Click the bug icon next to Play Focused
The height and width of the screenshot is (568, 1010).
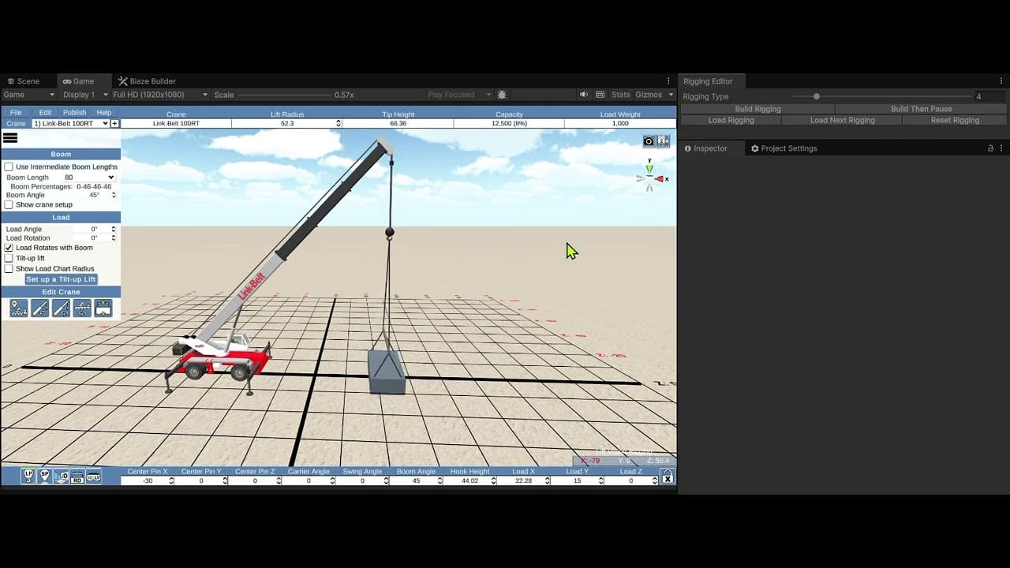click(502, 95)
